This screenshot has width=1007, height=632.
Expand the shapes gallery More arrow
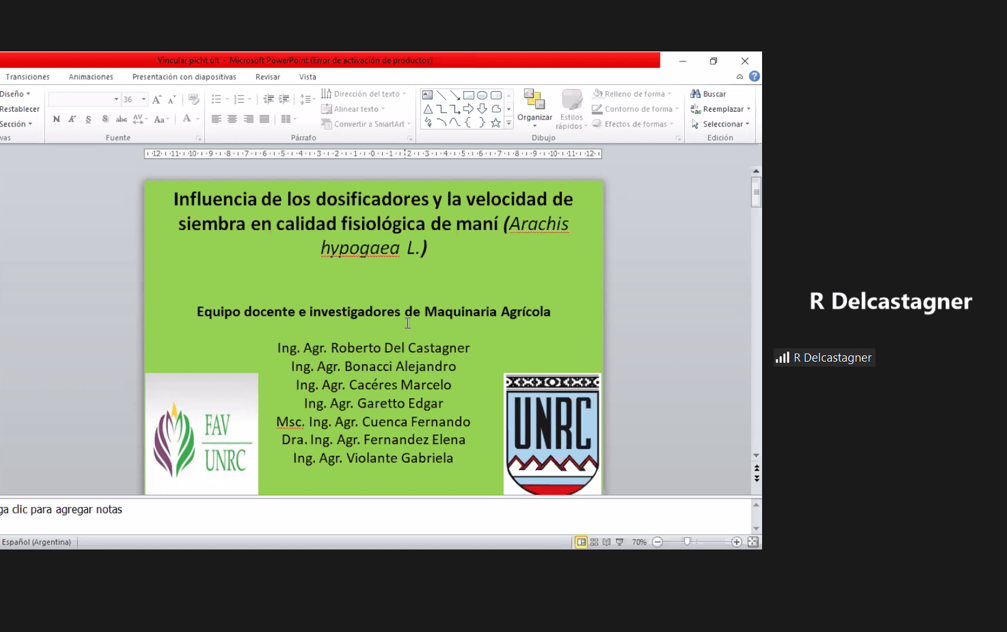(509, 123)
